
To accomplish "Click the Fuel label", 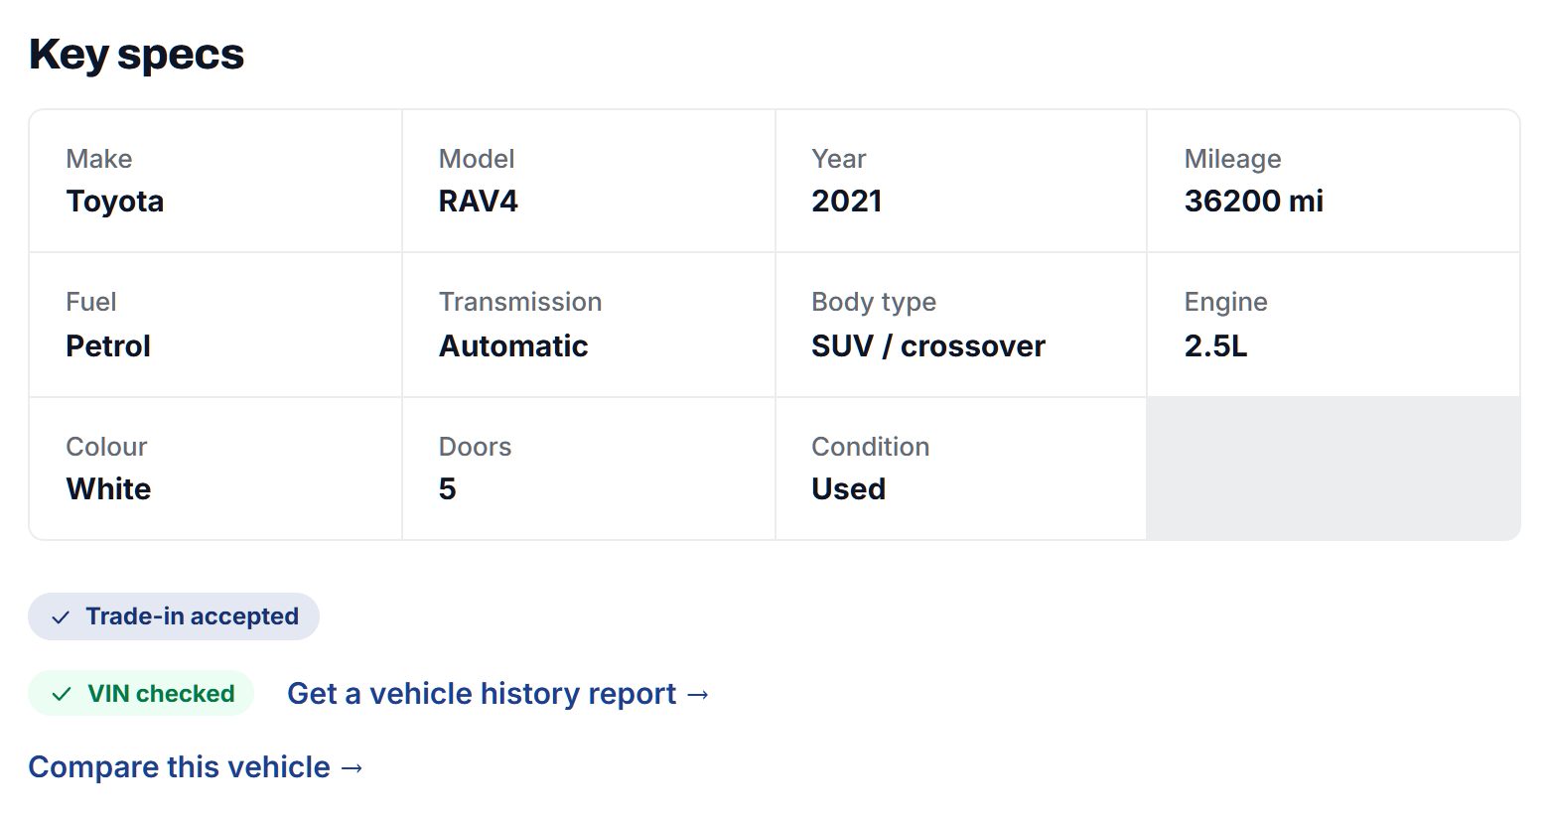I will 91,302.
